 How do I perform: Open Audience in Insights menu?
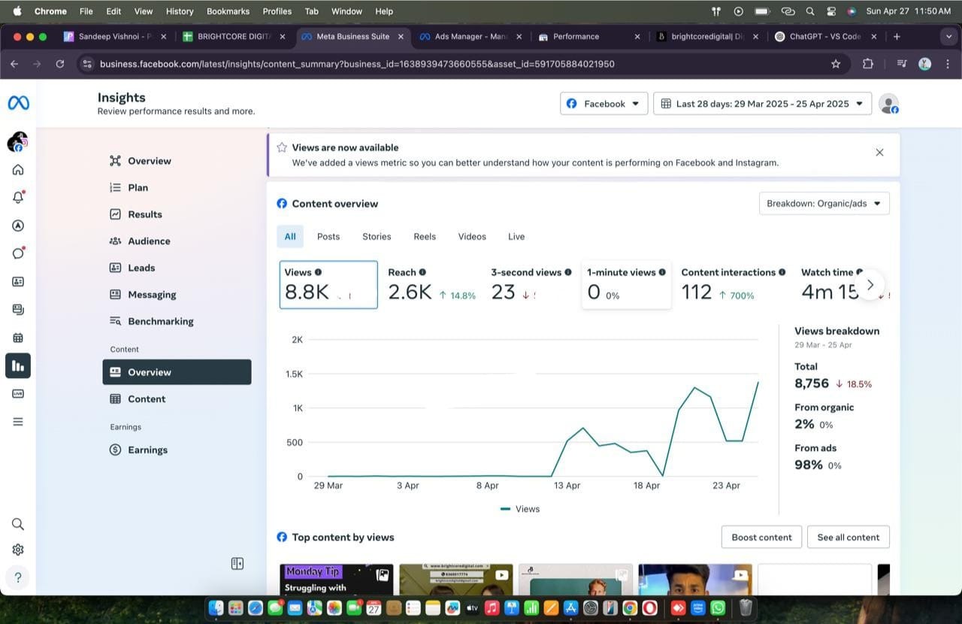tap(149, 241)
